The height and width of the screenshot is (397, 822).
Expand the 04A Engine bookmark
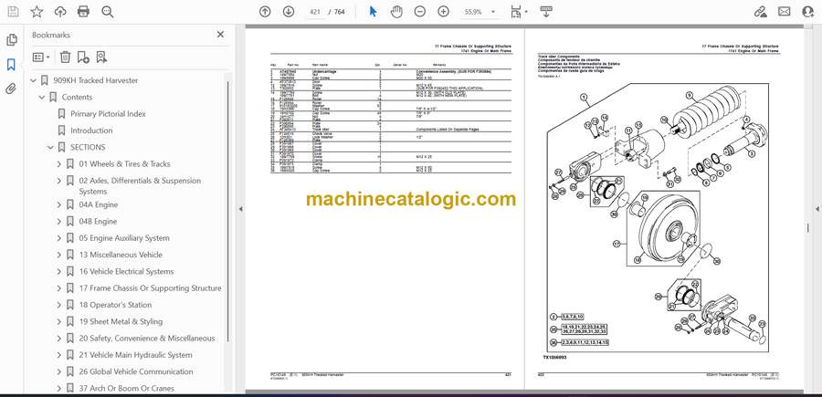[59, 204]
